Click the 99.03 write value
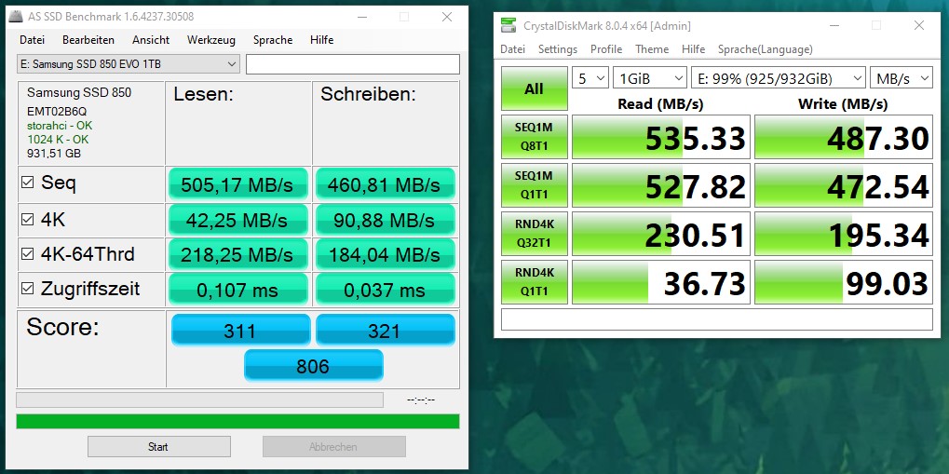The height and width of the screenshot is (474, 949). point(844,282)
